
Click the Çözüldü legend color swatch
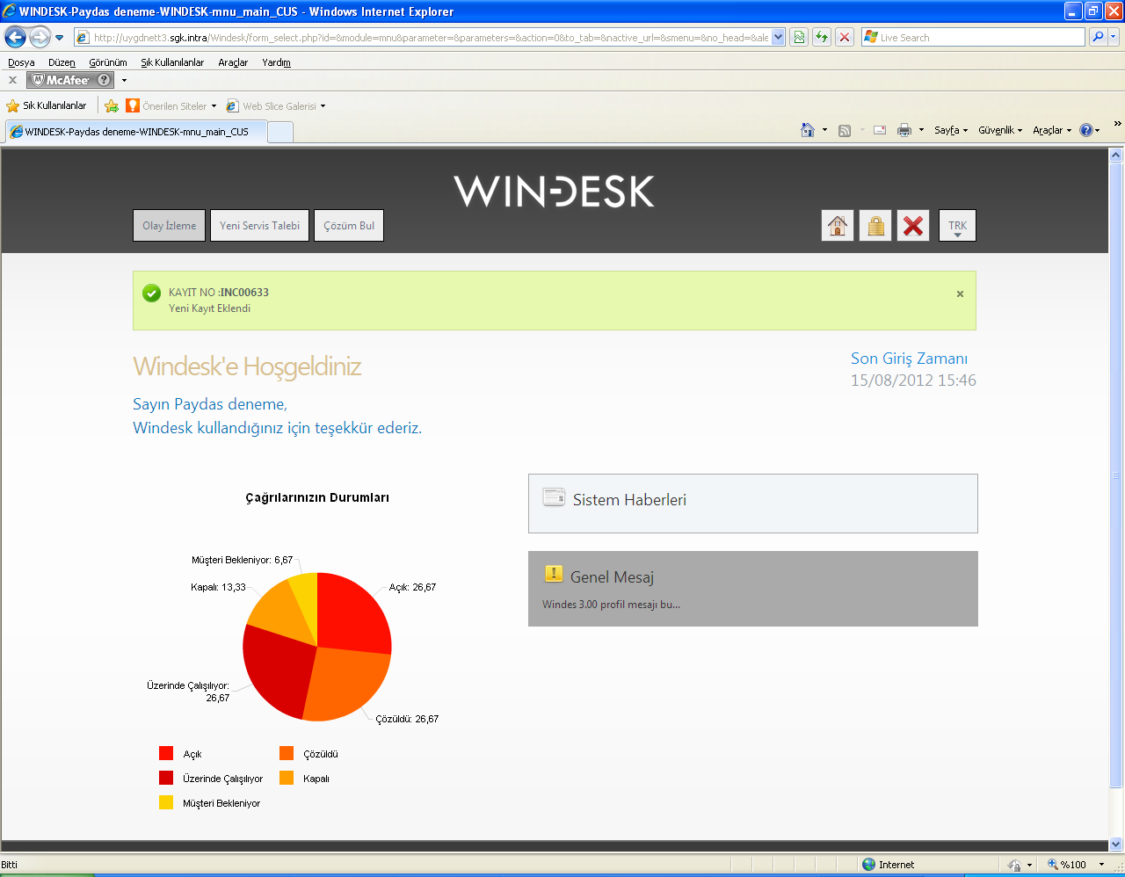[287, 753]
